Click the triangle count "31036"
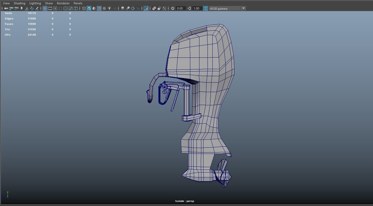This screenshot has height=206, width=373. pyautogui.click(x=32, y=29)
